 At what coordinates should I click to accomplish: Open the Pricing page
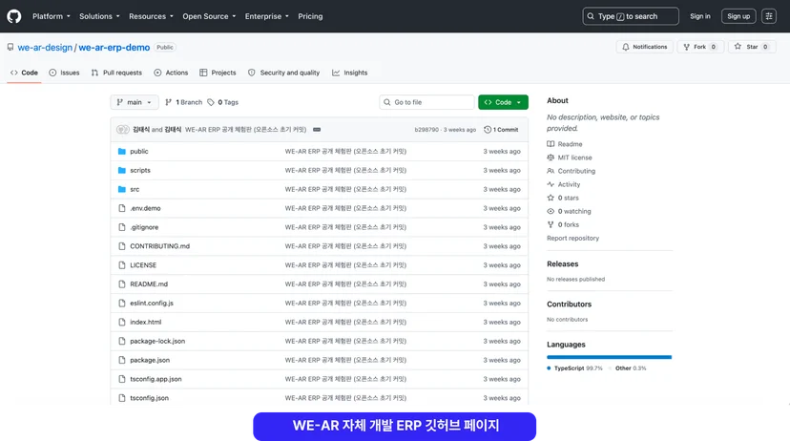pyautogui.click(x=310, y=16)
